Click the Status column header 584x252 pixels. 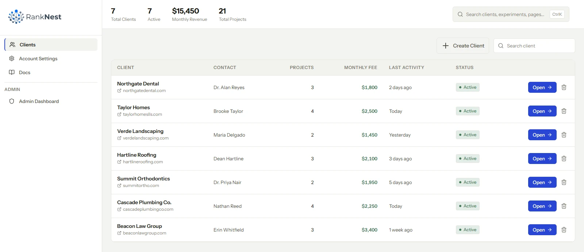pos(465,68)
